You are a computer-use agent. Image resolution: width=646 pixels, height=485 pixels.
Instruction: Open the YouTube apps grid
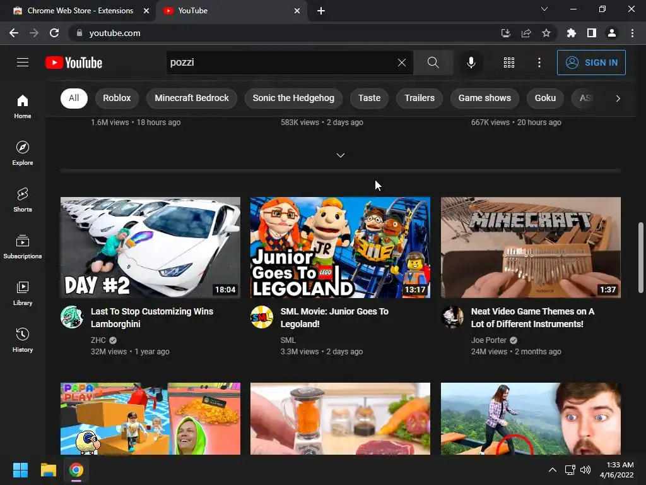(x=509, y=63)
